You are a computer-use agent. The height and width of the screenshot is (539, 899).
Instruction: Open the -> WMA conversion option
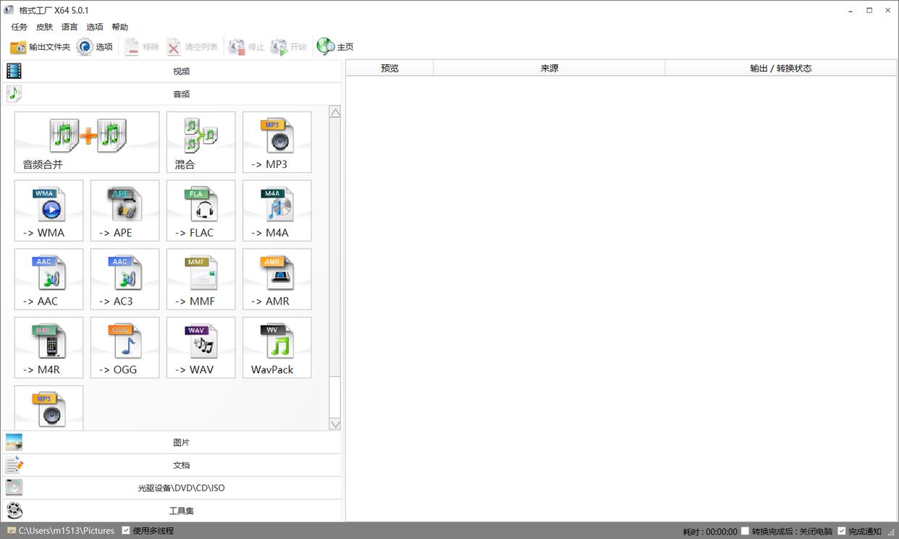(48, 211)
